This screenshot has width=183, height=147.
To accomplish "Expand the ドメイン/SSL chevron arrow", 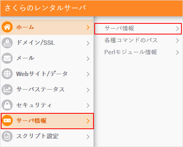I will [88, 43].
